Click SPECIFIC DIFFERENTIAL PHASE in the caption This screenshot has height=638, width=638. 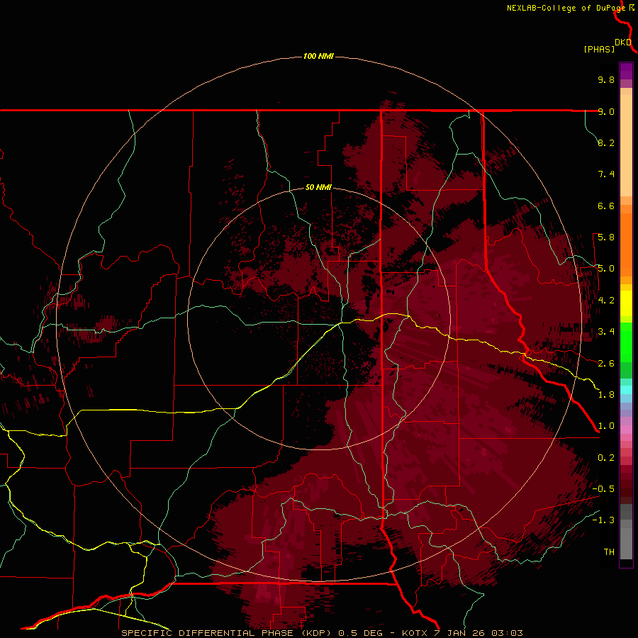pos(207,633)
